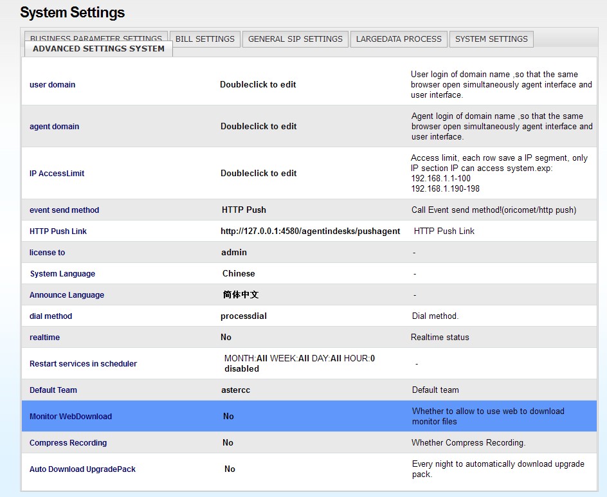The height and width of the screenshot is (497, 607).
Task: Click the Restart services scheduler value
Action: pyautogui.click(x=299, y=364)
